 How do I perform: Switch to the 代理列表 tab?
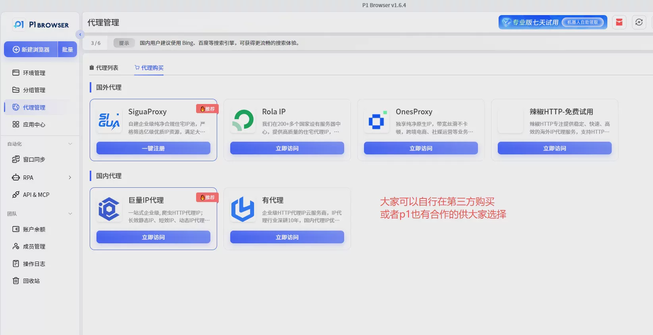104,68
